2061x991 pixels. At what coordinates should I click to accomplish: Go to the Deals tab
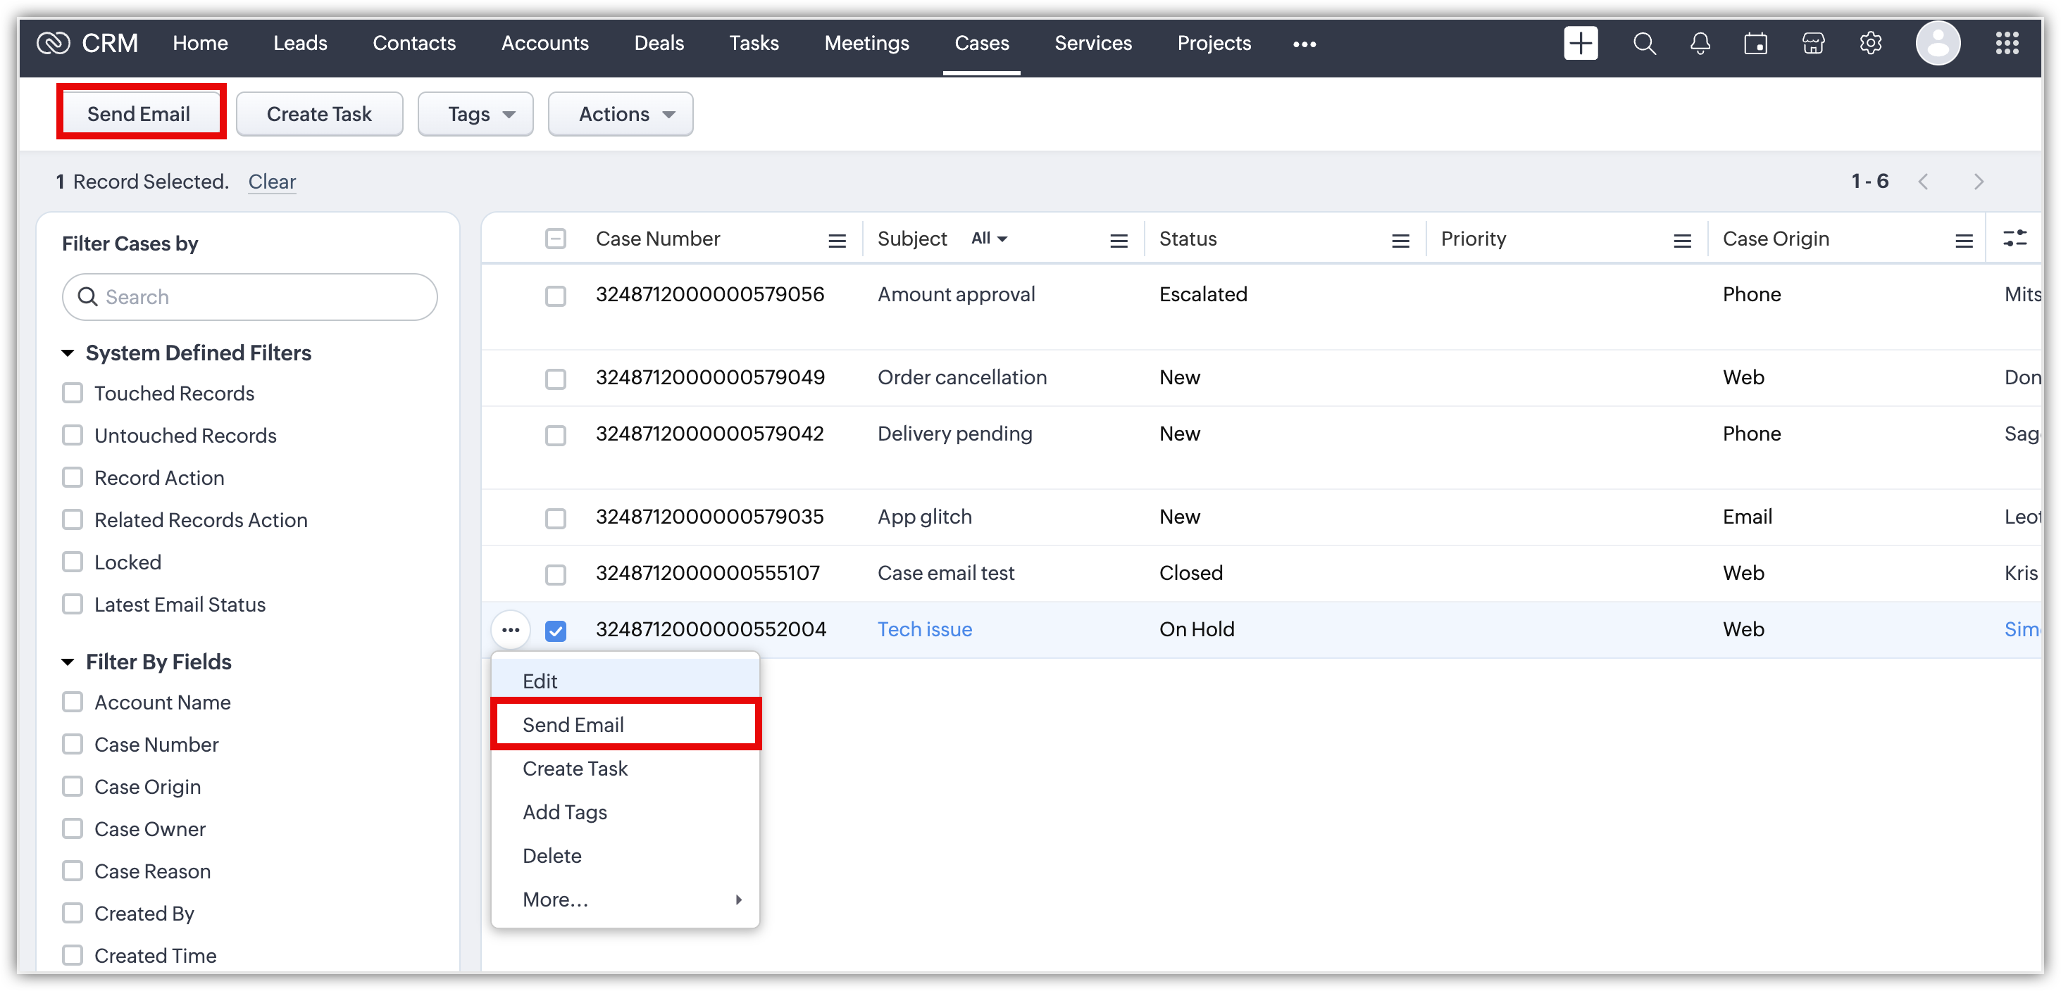pyautogui.click(x=659, y=43)
